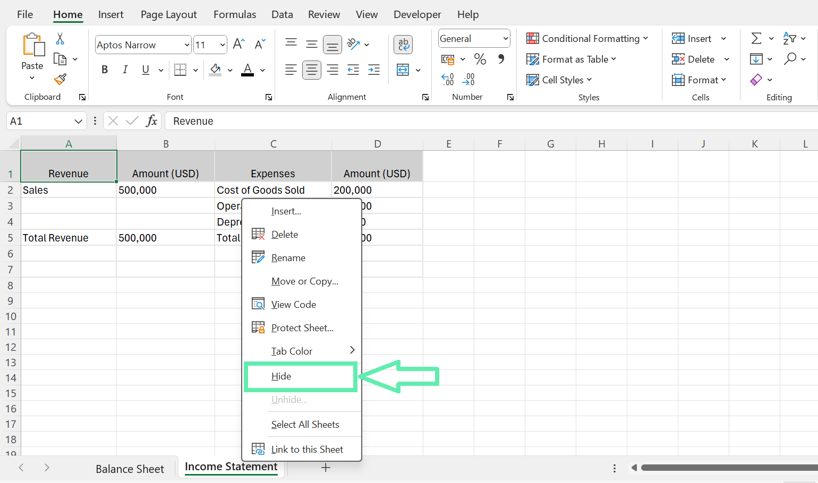Click the Increase Indent icon
818x483 pixels.
tap(374, 70)
